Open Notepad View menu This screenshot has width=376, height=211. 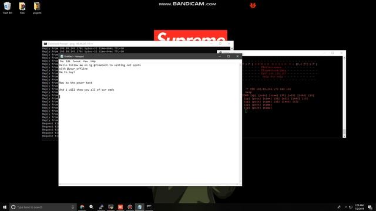[x=85, y=62]
